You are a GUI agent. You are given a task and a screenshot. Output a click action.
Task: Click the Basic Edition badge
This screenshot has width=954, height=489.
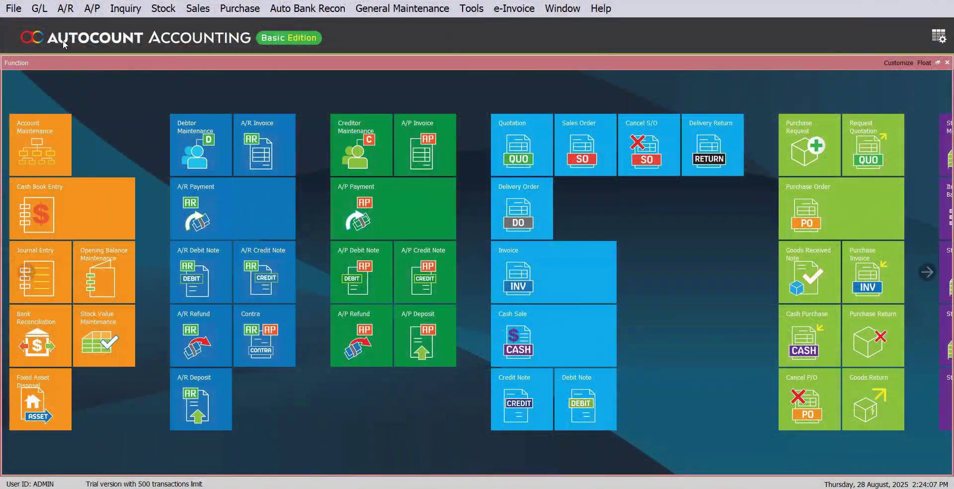click(x=289, y=38)
